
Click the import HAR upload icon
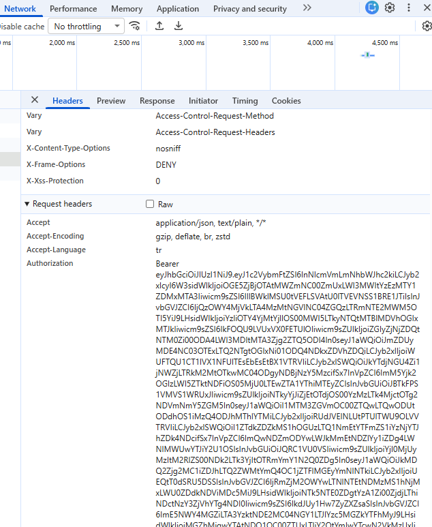159,26
